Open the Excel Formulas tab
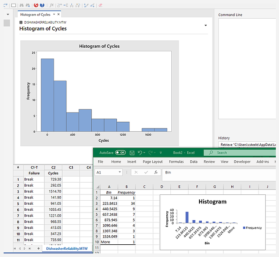Screen dimensions: 279x257 tap(176, 162)
